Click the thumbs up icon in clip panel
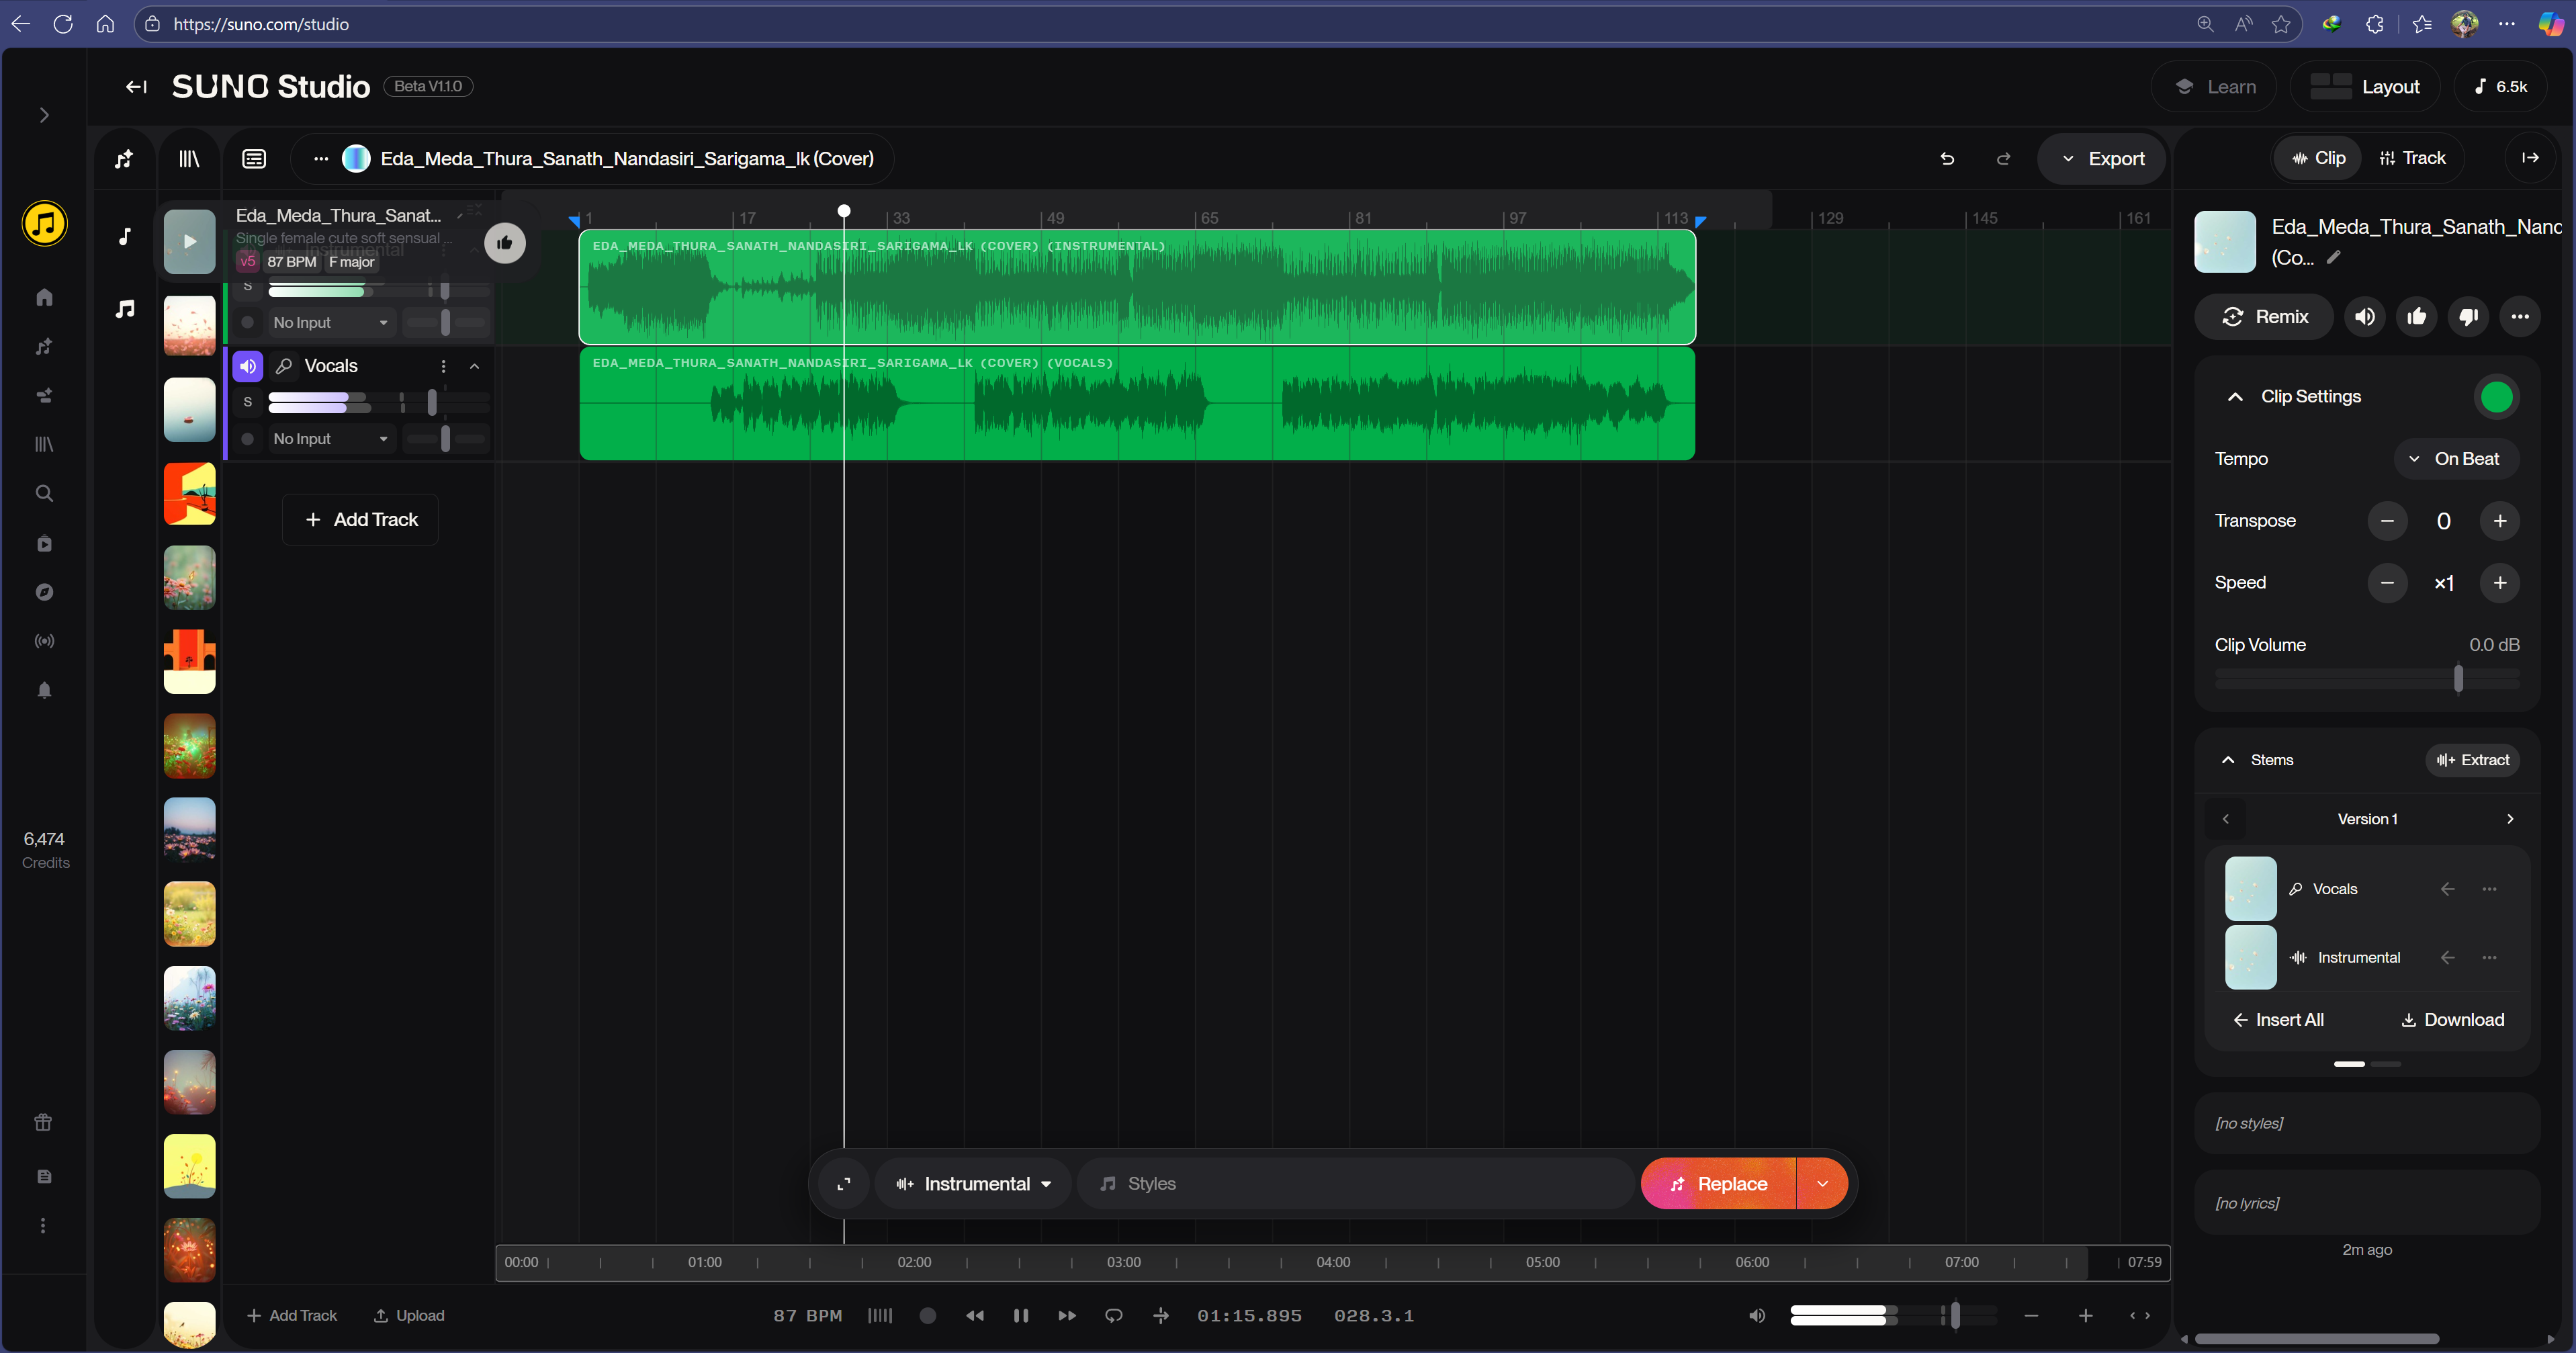The image size is (2576, 1353). [x=2416, y=317]
